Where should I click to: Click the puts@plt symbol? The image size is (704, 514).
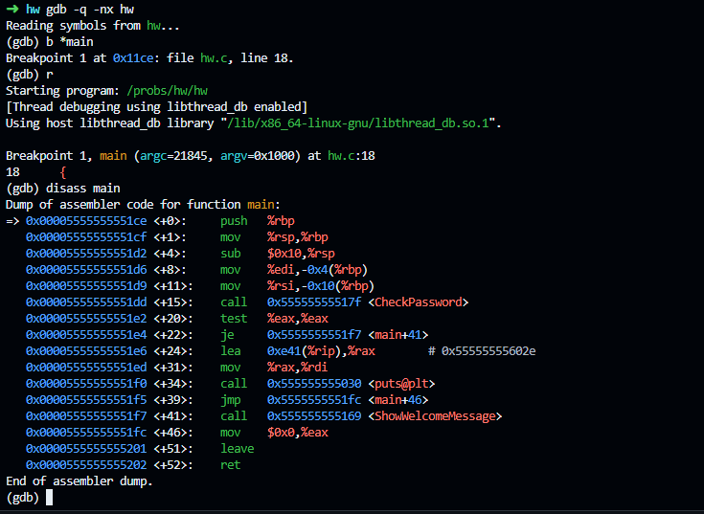tap(401, 384)
